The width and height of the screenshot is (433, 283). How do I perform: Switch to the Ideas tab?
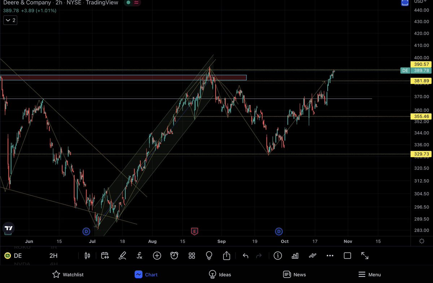click(220, 274)
